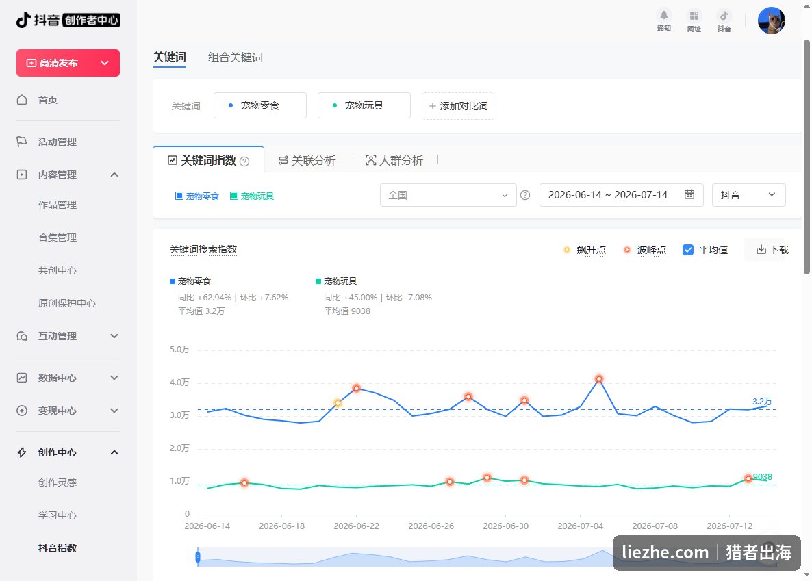Toggle 波峰点 marker legend
Viewport: 812px width, 581px height.
point(645,250)
